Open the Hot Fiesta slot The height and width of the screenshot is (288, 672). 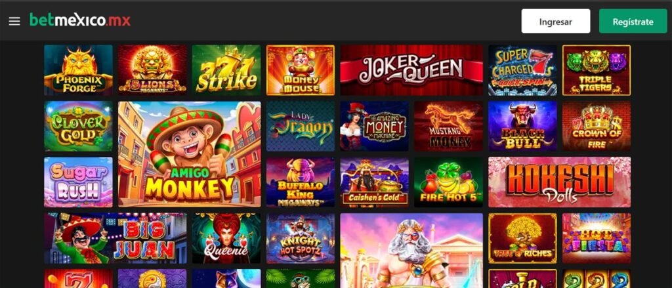[597, 238]
